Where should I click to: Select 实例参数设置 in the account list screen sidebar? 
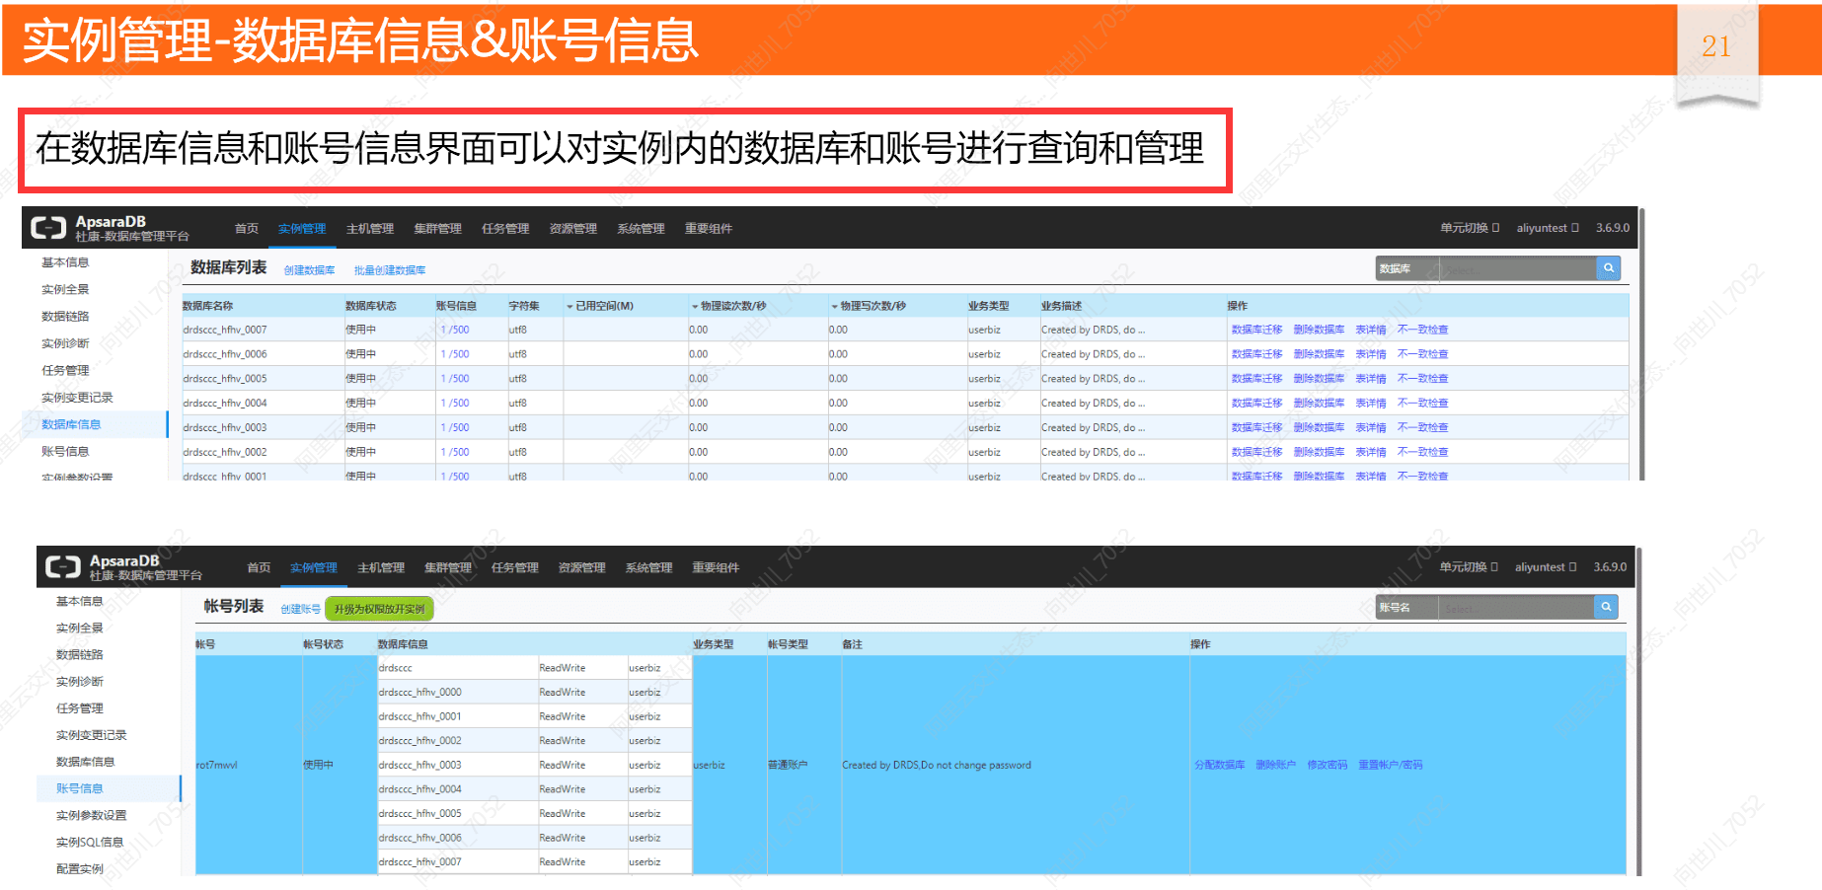[91, 815]
